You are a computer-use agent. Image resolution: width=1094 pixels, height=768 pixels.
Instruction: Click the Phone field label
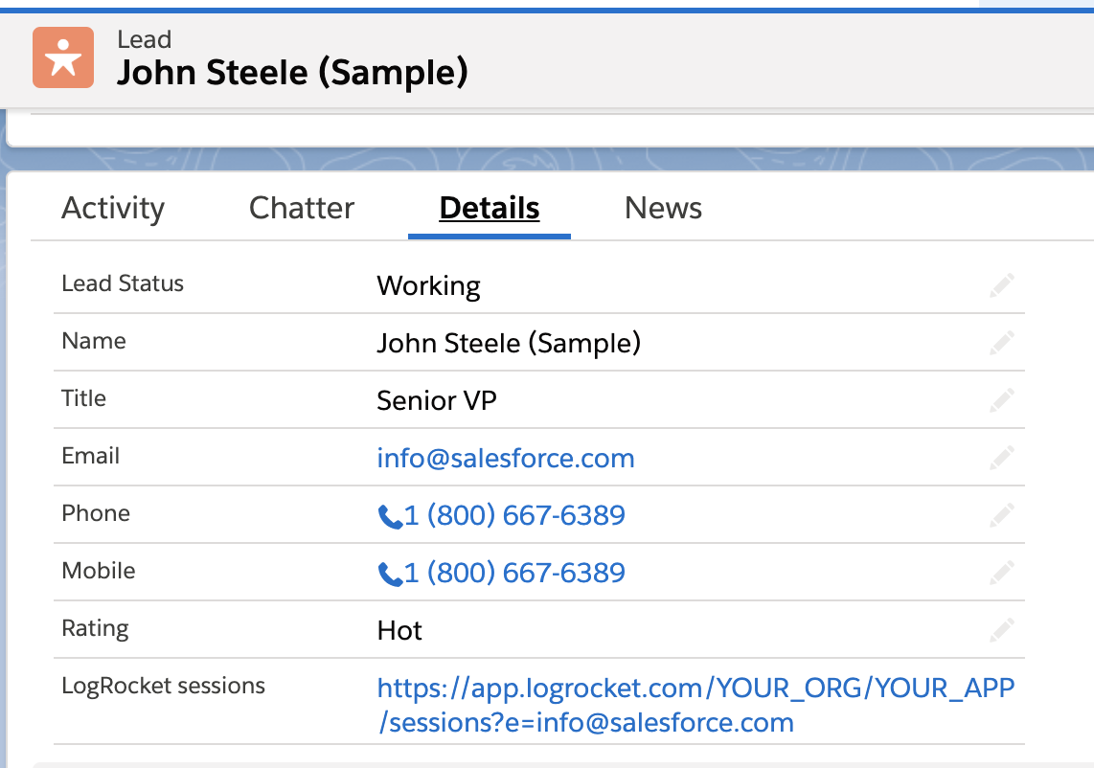(x=96, y=513)
